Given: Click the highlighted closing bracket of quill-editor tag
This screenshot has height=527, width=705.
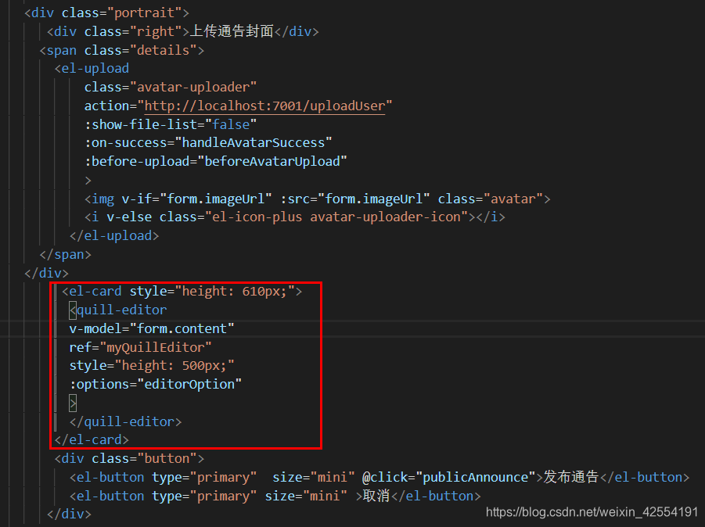Looking at the screenshot, I should [x=73, y=403].
